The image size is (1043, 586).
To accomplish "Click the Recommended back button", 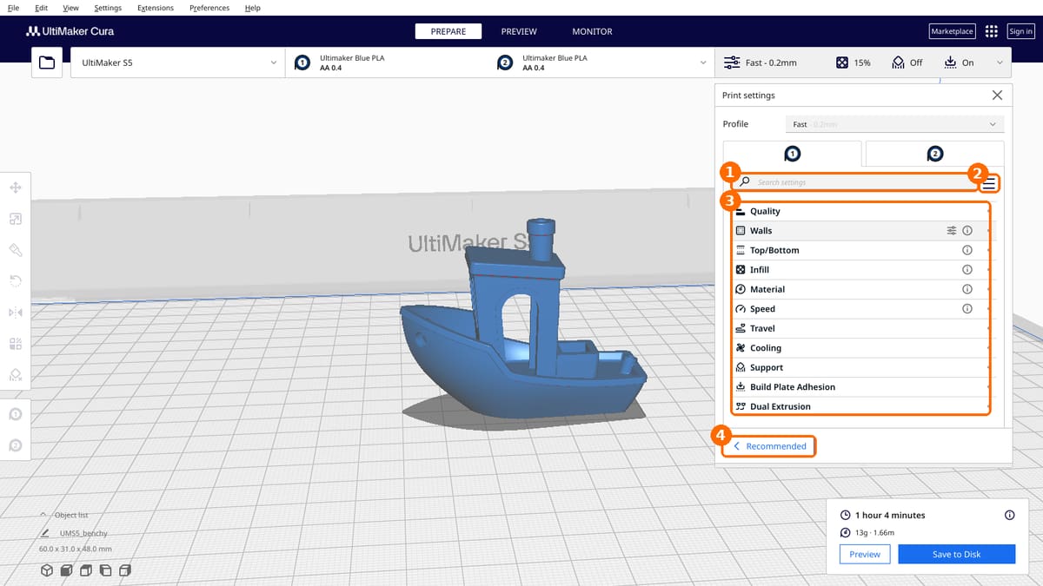I will 770,446.
